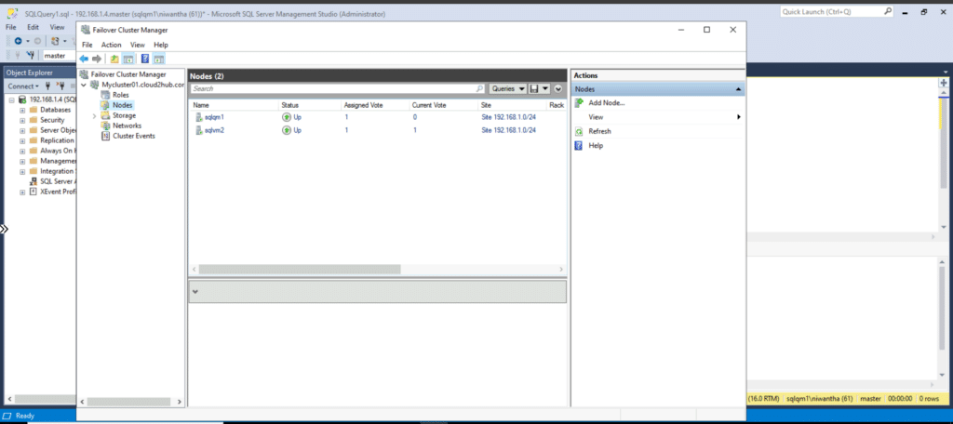Select the sqlvm2 node row
The image size is (953, 424).
point(214,130)
